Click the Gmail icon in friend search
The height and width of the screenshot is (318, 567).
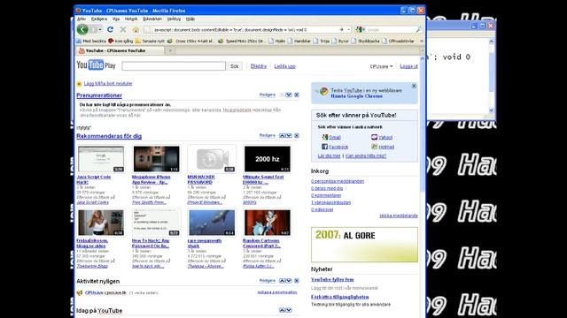(x=325, y=137)
